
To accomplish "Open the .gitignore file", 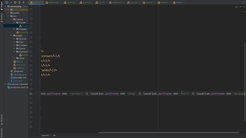I will (17, 71).
